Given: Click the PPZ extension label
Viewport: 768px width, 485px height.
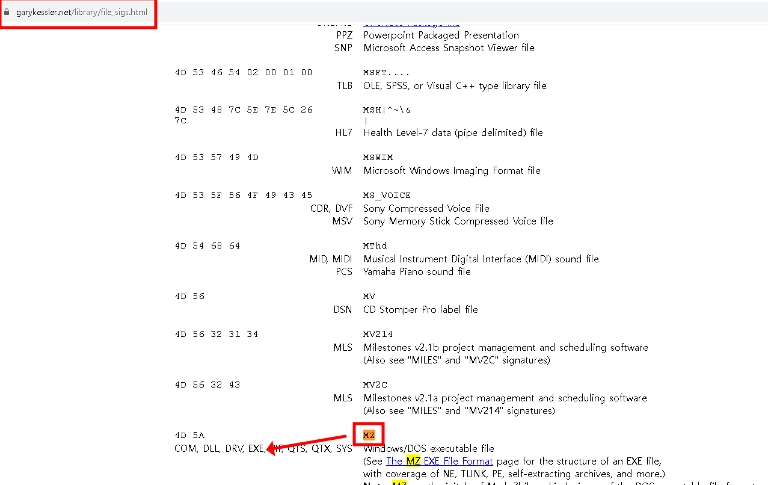Looking at the screenshot, I should pos(345,35).
